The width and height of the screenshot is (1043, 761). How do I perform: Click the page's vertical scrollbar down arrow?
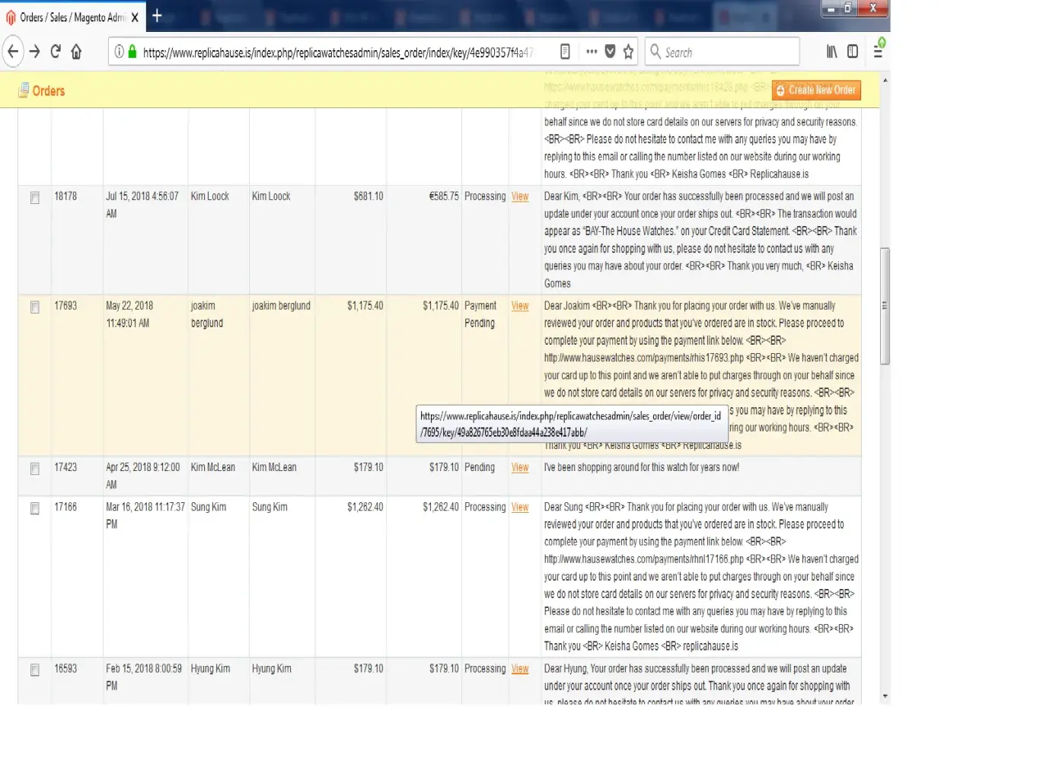885,696
